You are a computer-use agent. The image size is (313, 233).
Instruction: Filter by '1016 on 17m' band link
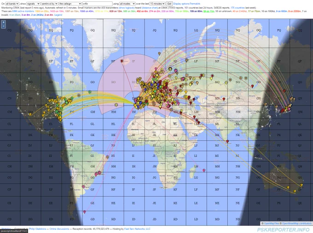102,11
